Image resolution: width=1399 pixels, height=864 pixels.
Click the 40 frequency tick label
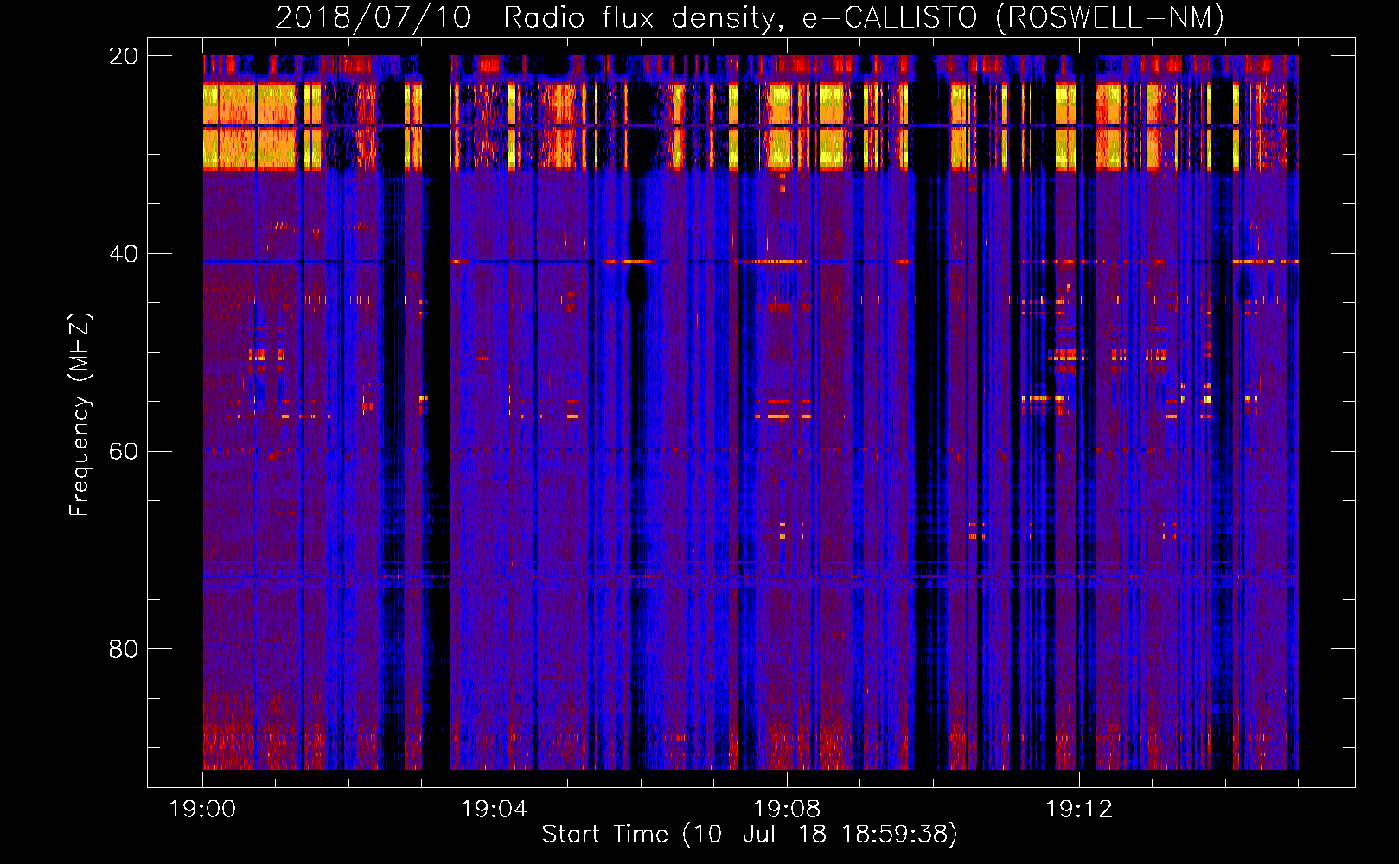[x=124, y=253]
